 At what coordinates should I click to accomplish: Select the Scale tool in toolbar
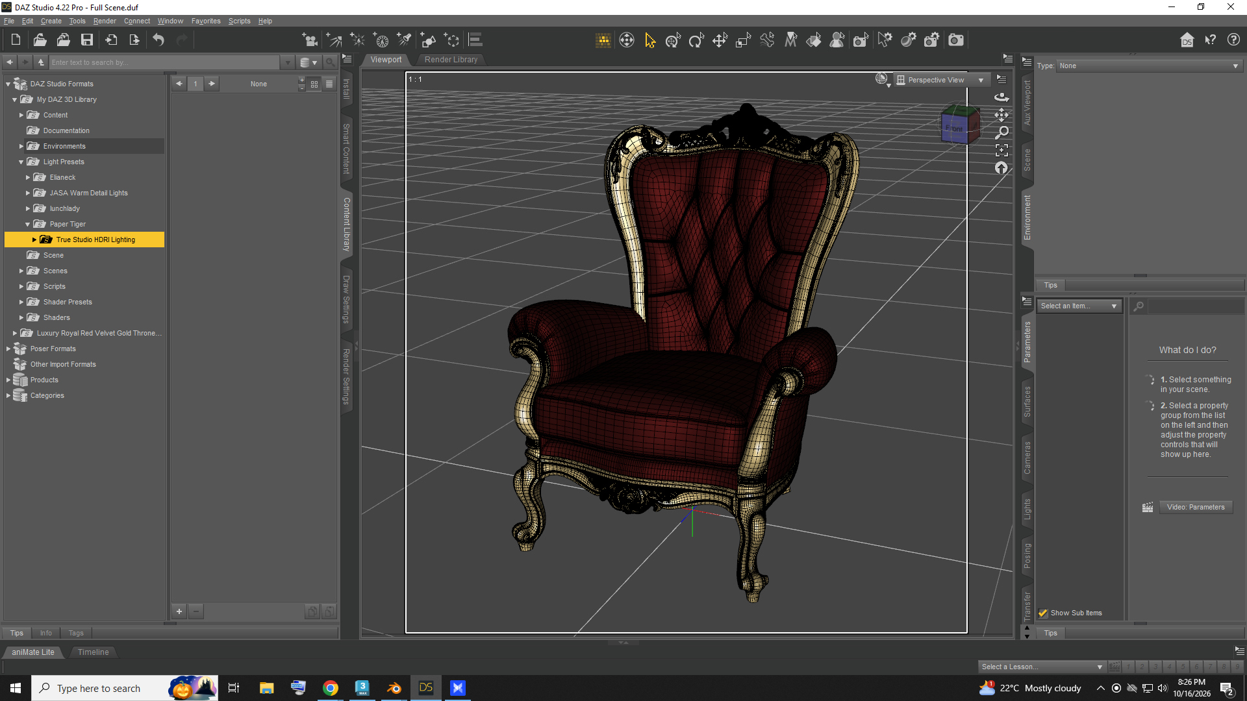click(x=743, y=40)
